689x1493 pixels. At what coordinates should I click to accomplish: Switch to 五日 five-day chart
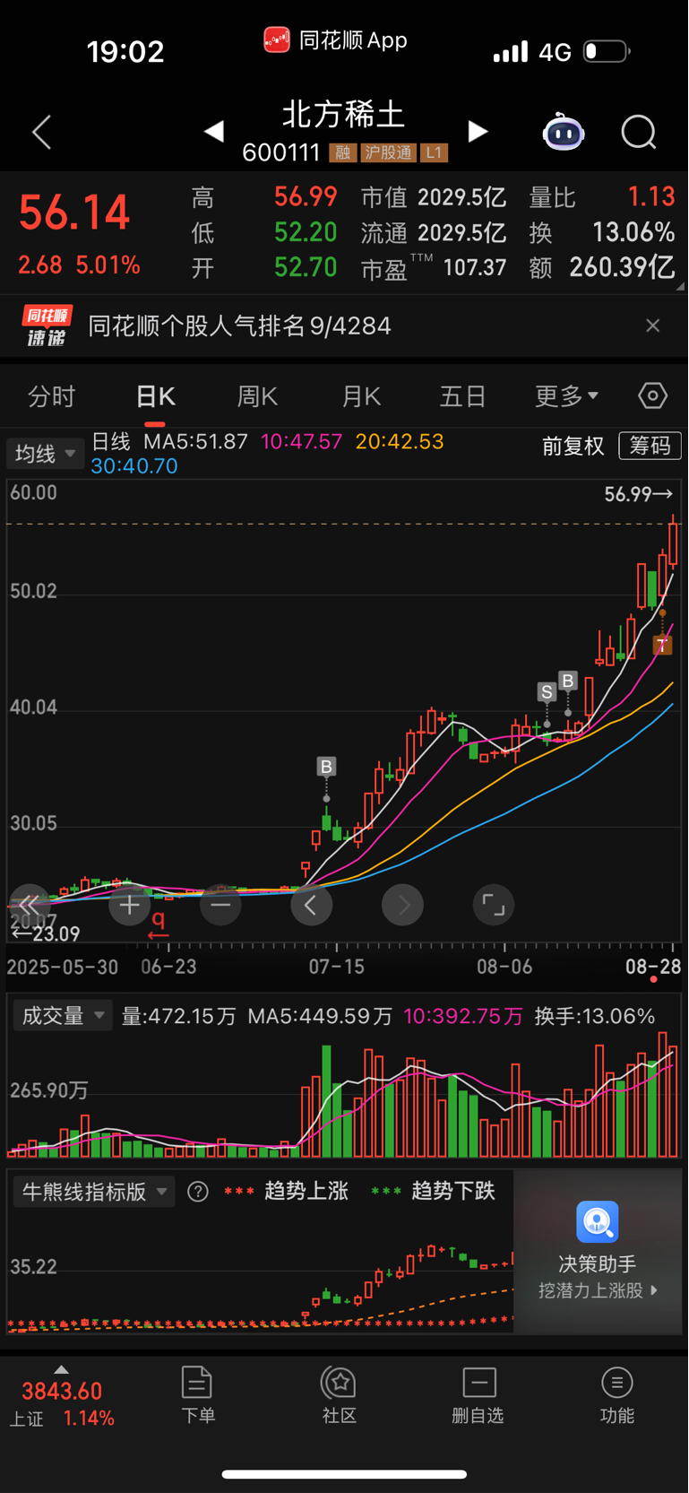pyautogui.click(x=462, y=396)
